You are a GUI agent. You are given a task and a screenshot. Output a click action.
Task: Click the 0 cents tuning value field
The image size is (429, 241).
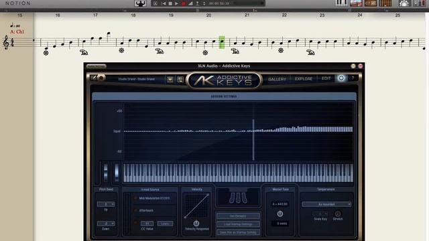pyautogui.click(x=280, y=224)
